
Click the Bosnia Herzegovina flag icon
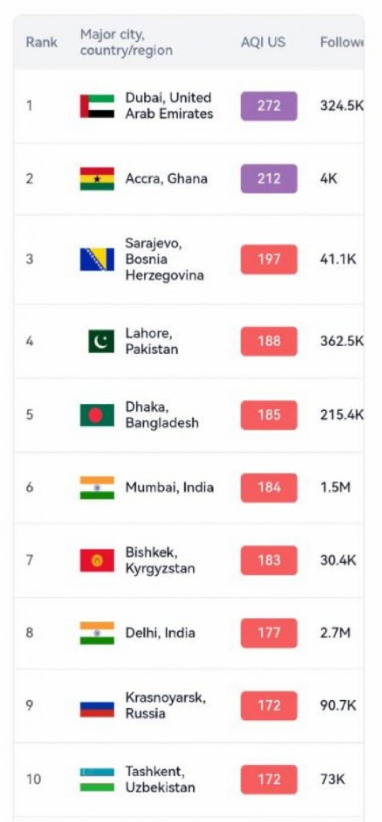click(97, 259)
